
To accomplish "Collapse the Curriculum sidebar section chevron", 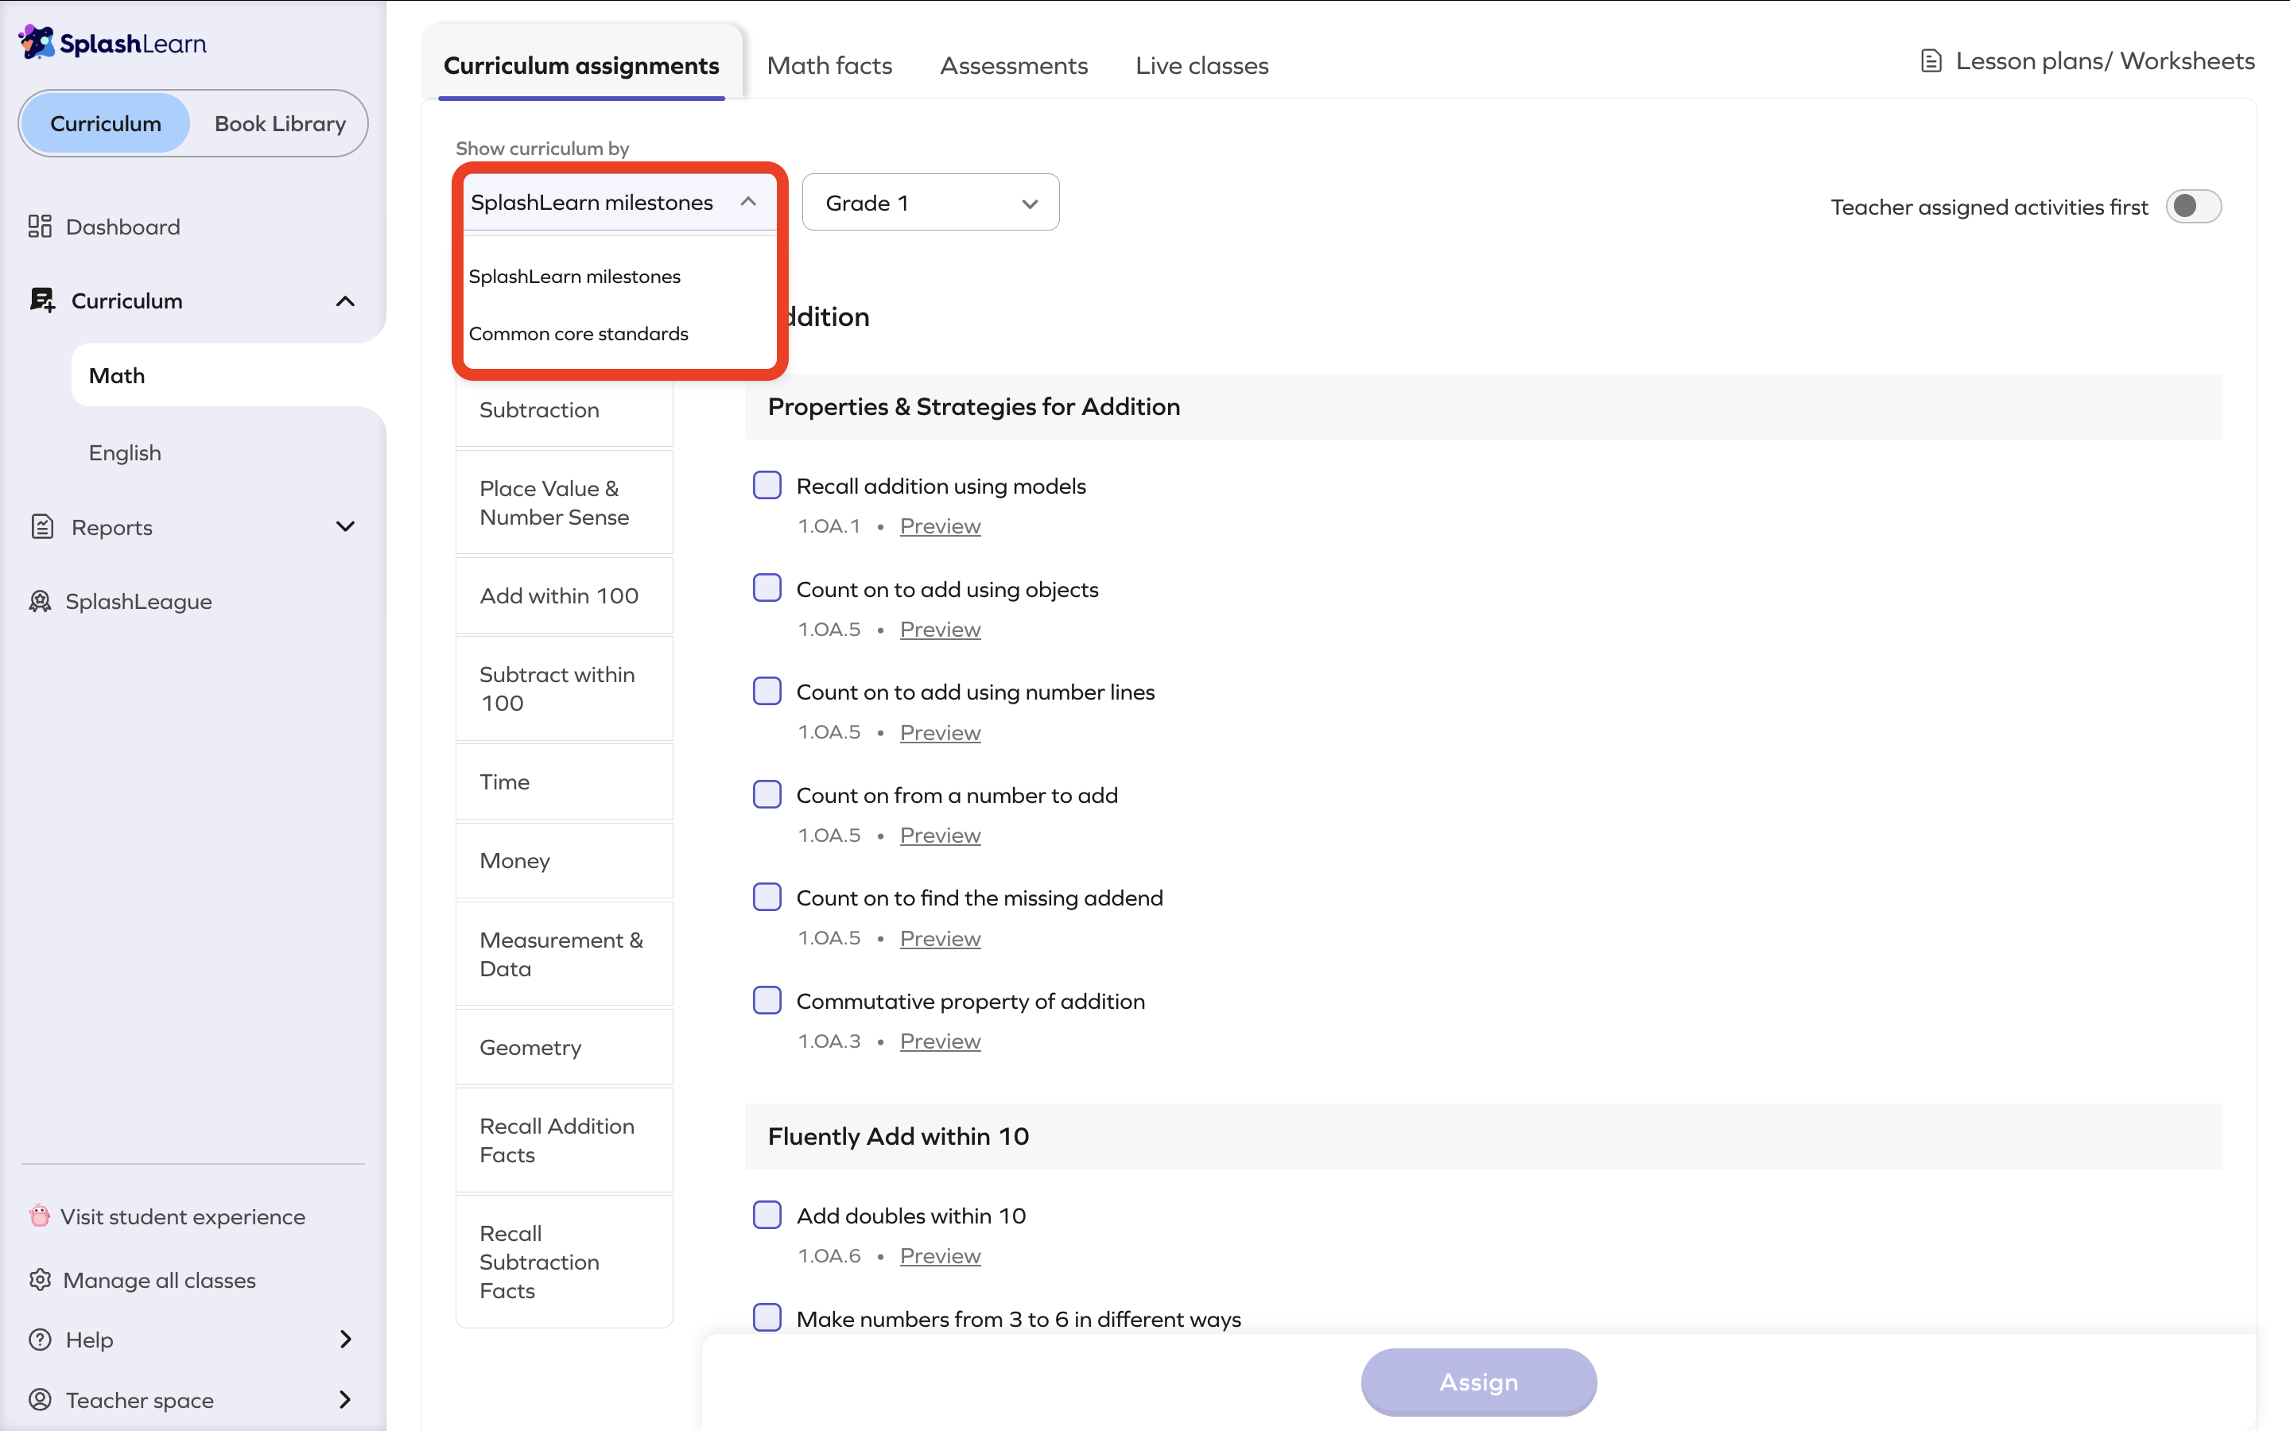I will click(345, 301).
